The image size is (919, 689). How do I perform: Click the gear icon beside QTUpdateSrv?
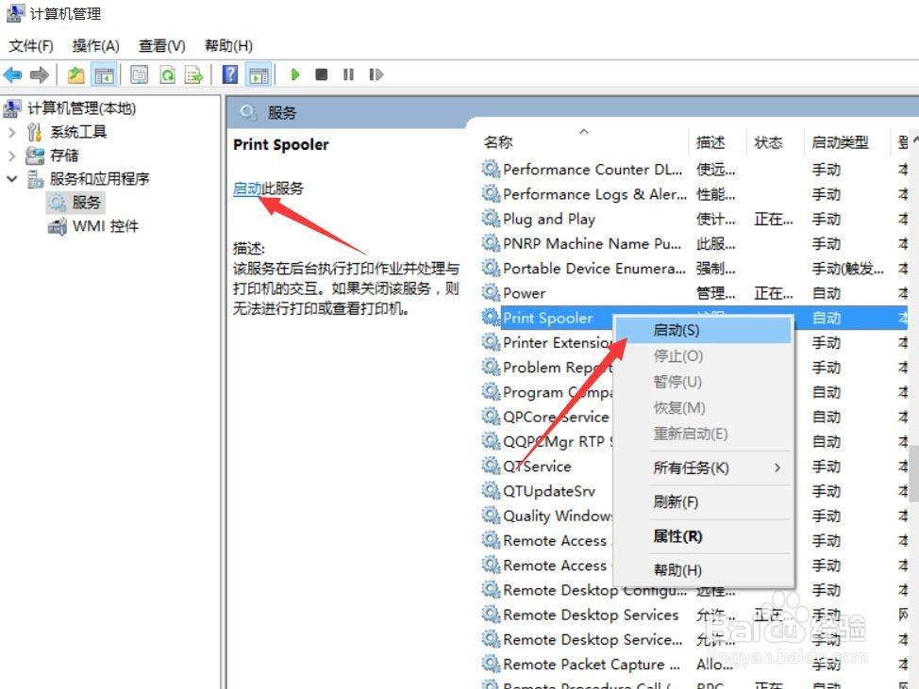[491, 490]
